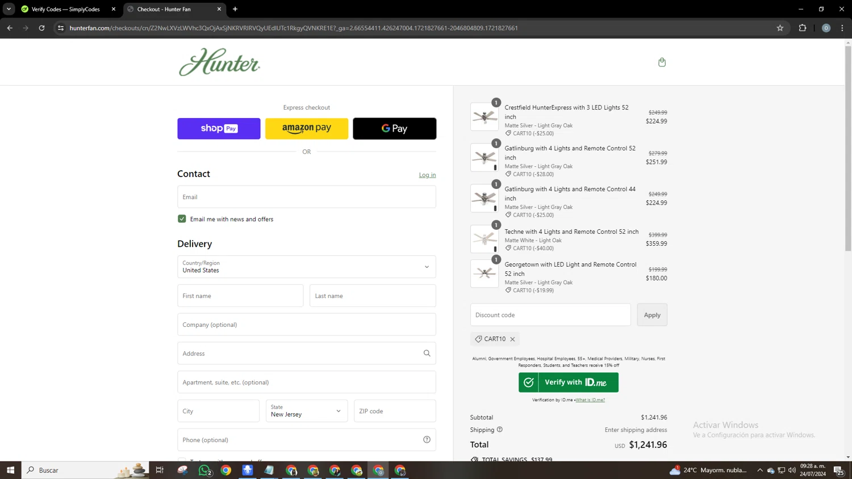Open the shipping info question icon
The height and width of the screenshot is (479, 852).
tap(500, 430)
